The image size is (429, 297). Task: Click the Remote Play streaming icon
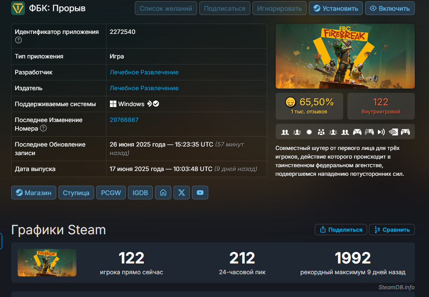point(381,132)
